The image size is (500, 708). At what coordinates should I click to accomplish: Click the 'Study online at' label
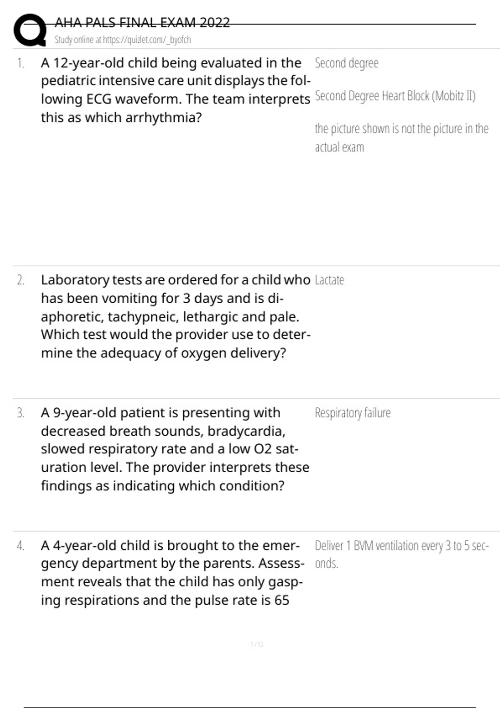(78, 40)
